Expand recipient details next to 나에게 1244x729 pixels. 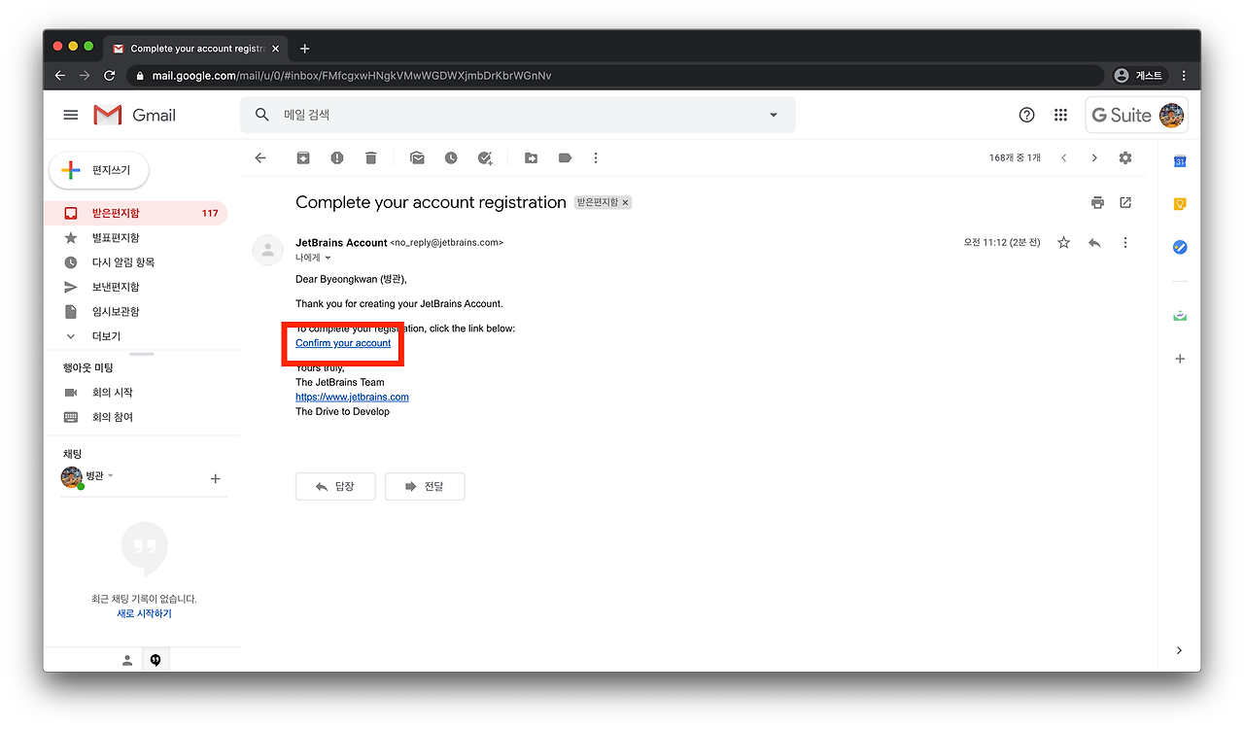point(328,258)
